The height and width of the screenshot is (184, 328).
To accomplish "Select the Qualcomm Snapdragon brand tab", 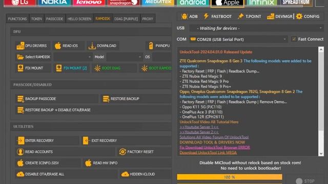I will click(x=124, y=3).
